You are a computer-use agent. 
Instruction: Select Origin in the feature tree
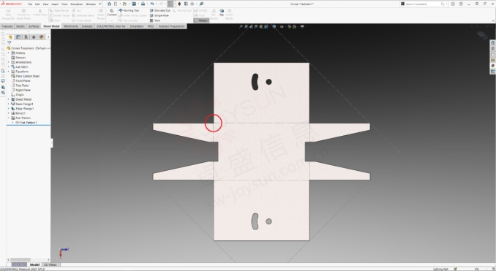(x=18, y=94)
